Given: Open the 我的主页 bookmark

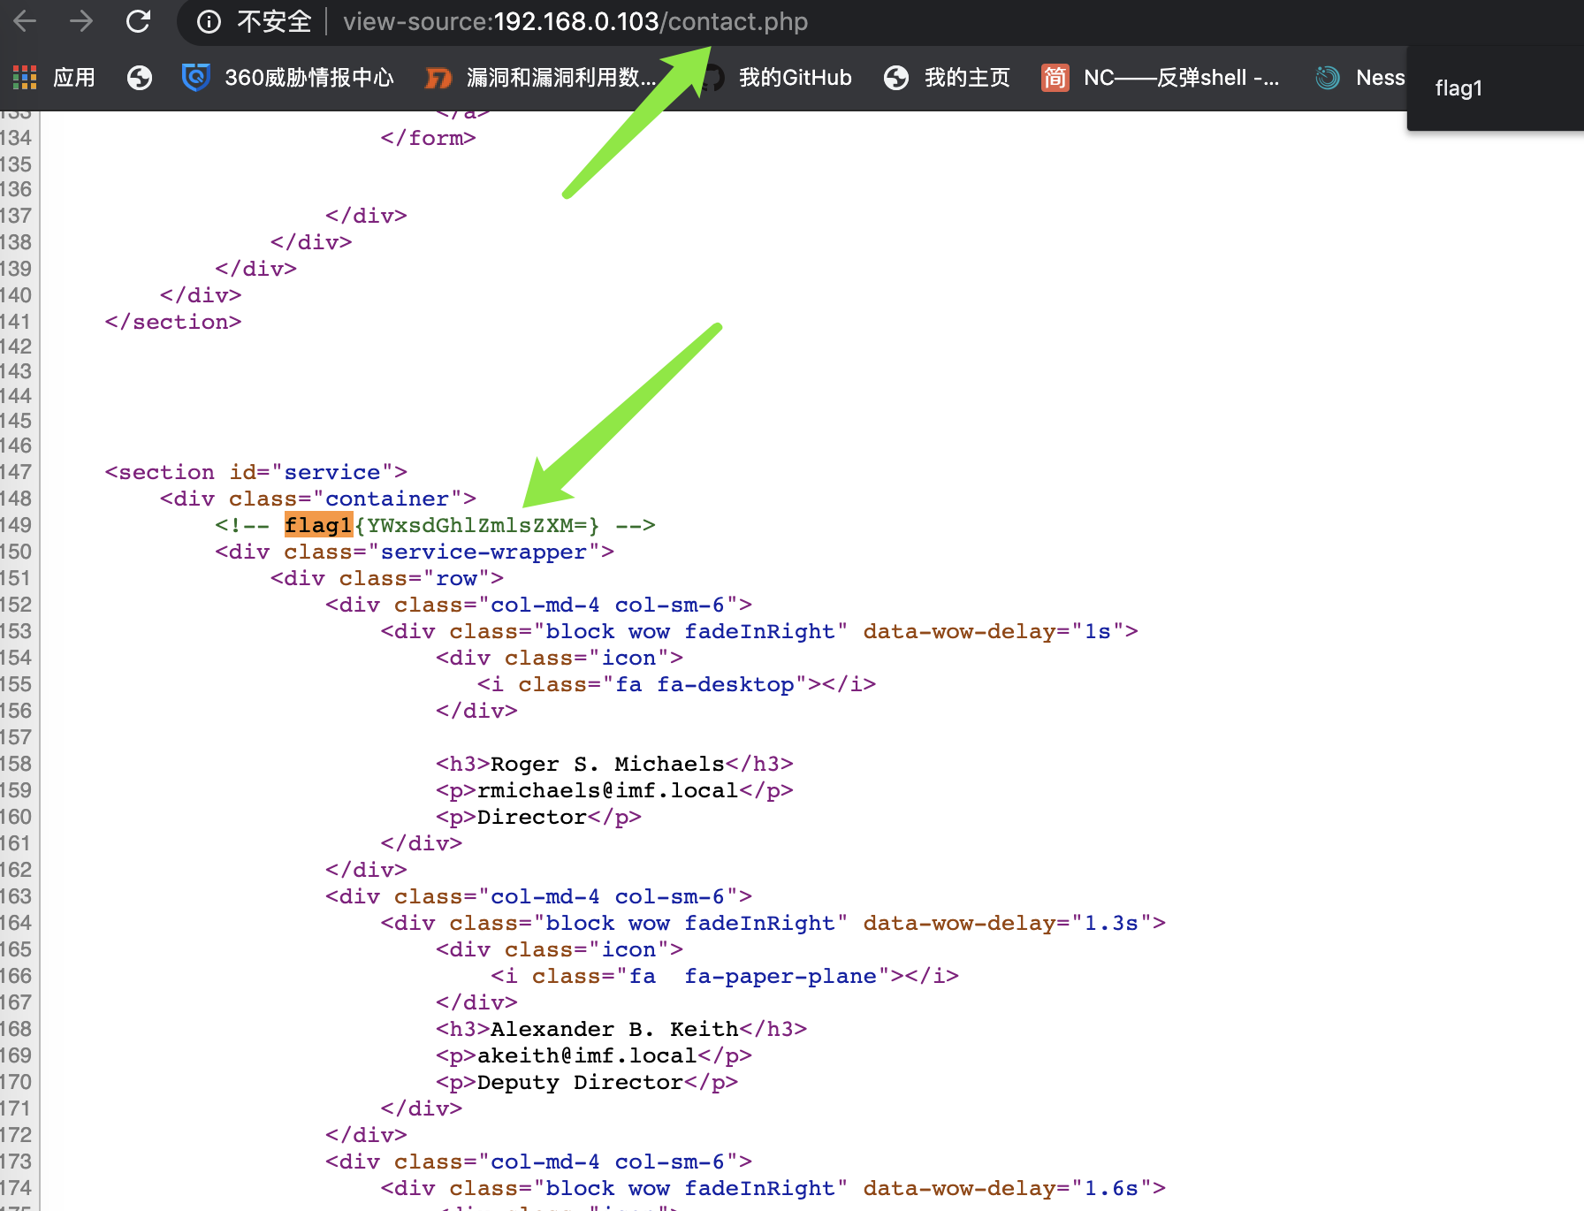Looking at the screenshot, I should tap(947, 78).
